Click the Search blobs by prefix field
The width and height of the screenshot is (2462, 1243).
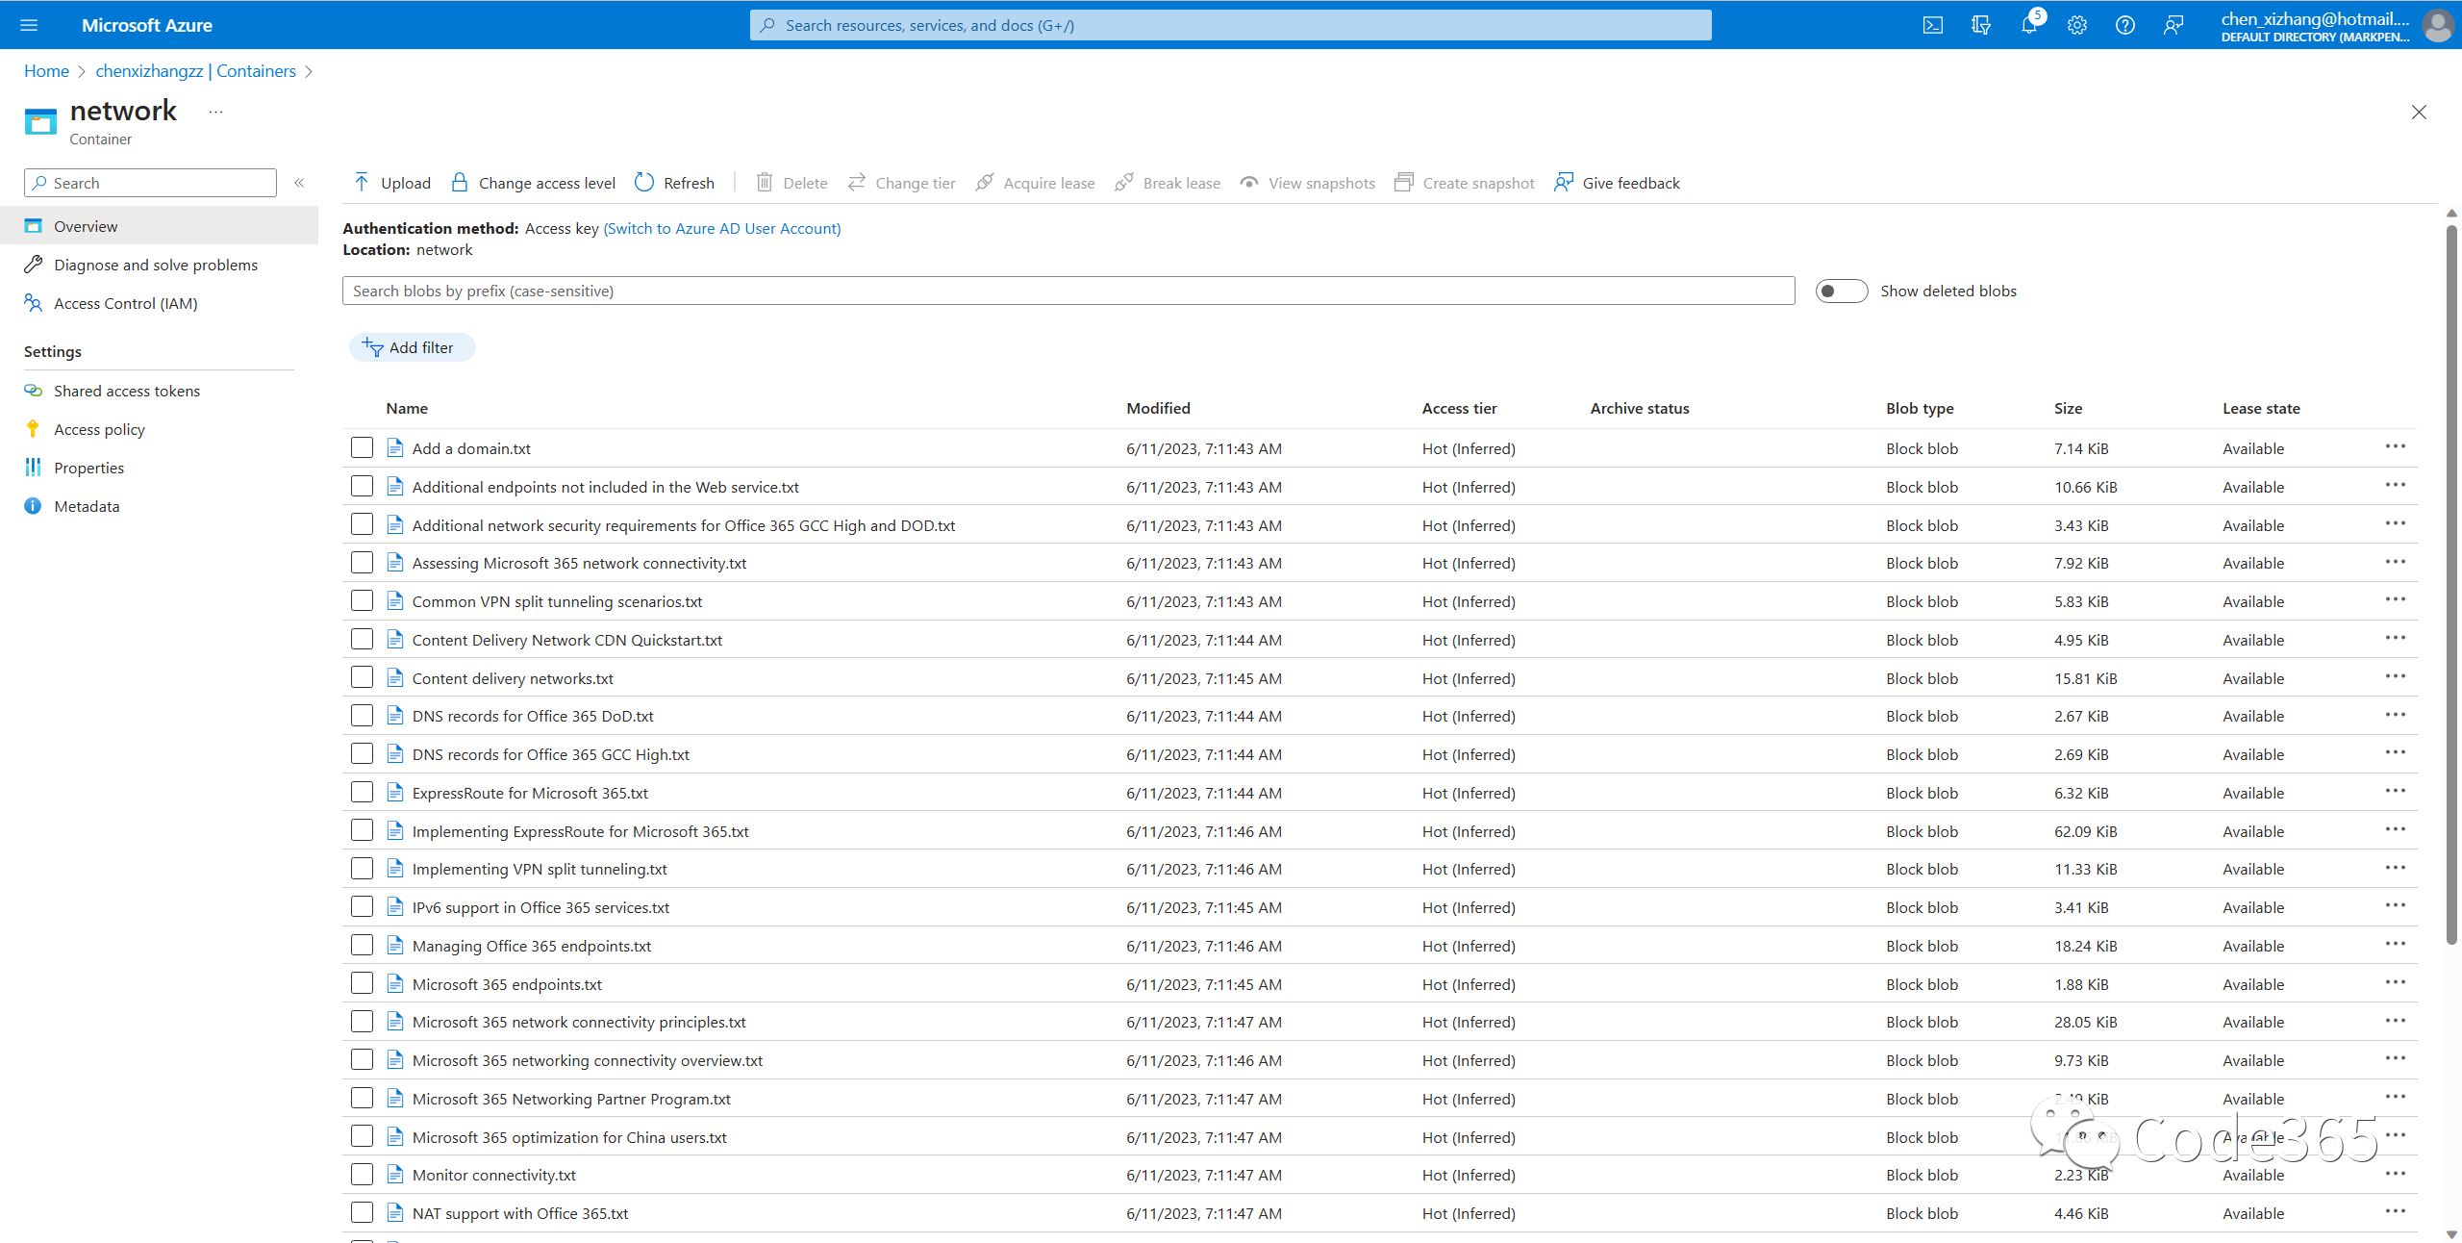click(x=1058, y=290)
